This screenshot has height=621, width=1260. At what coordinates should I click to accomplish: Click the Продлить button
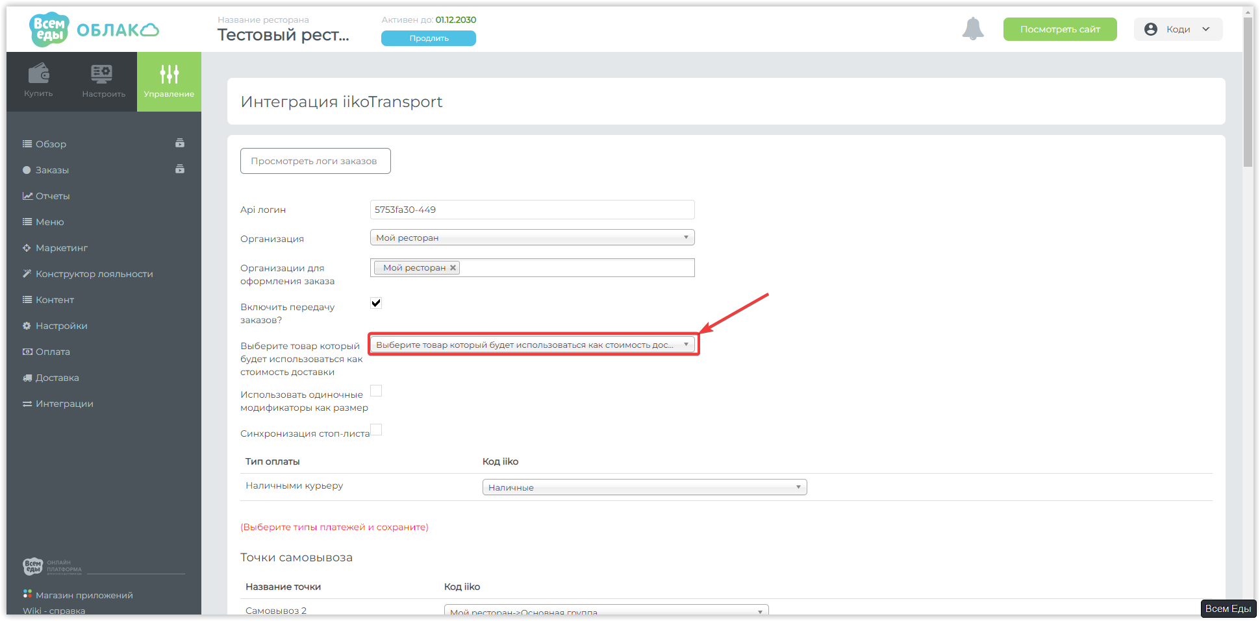tap(429, 38)
